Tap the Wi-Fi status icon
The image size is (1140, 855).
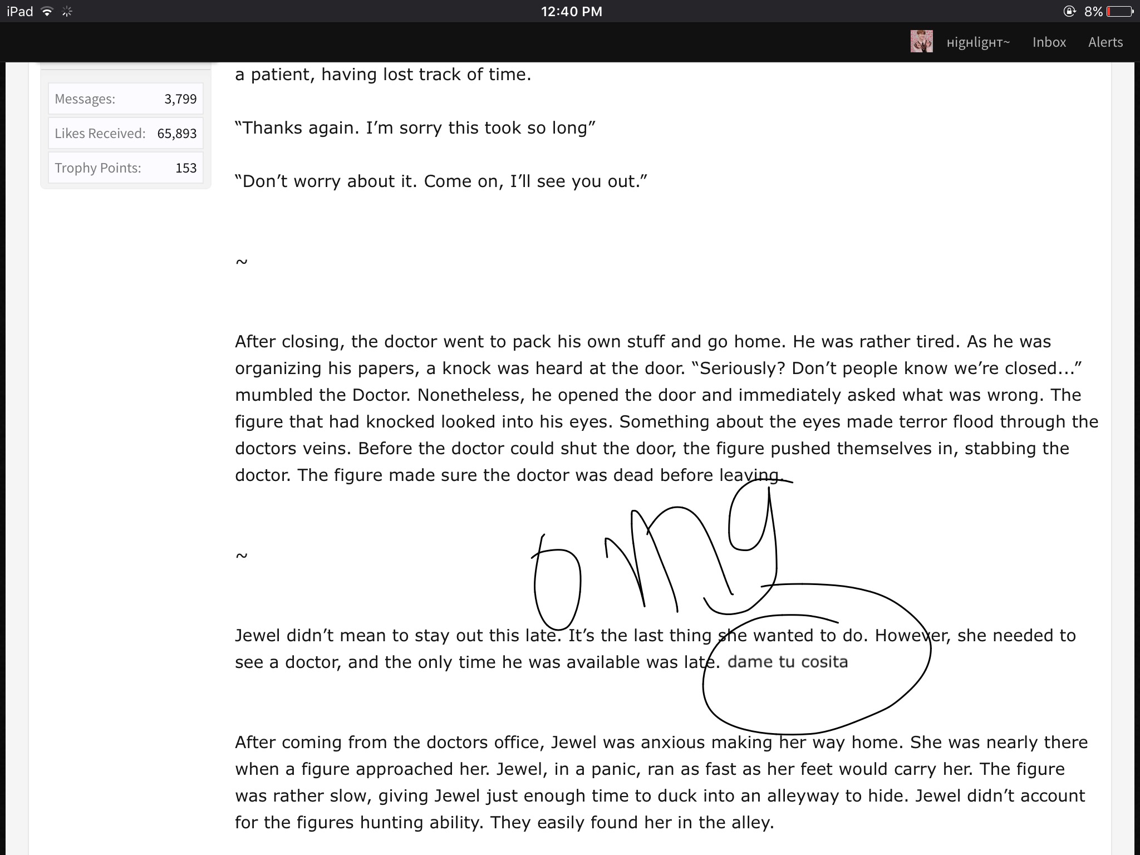point(47,11)
